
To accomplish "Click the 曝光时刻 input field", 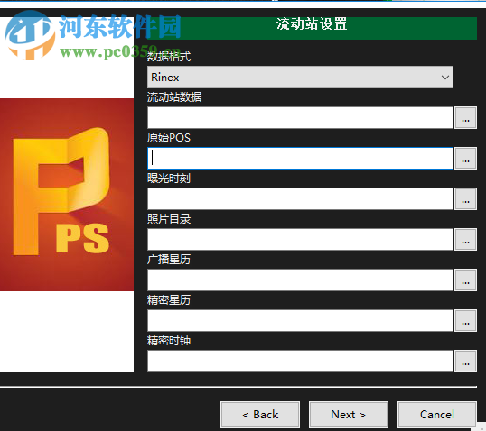I will [x=300, y=198].
